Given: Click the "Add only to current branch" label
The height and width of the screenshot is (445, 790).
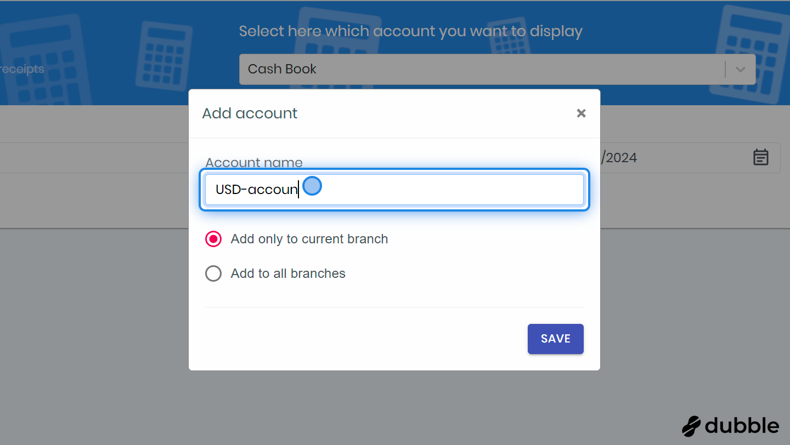Looking at the screenshot, I should point(309,239).
